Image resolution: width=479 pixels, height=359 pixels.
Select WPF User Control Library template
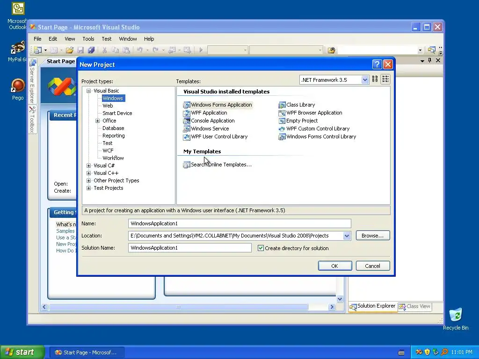click(215, 136)
